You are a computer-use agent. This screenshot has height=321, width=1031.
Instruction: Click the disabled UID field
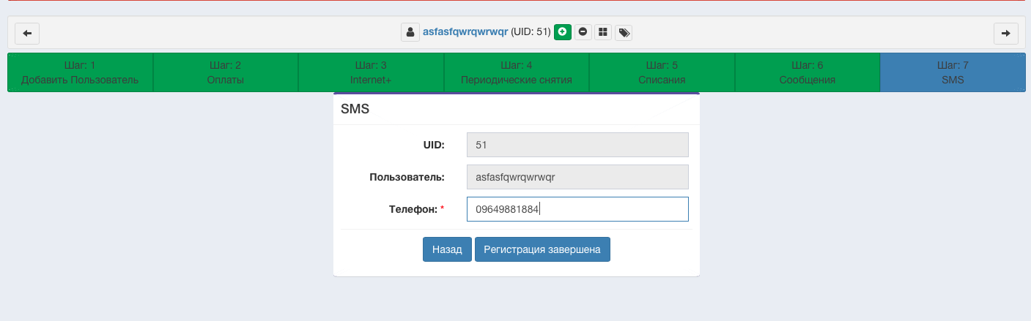(x=577, y=145)
